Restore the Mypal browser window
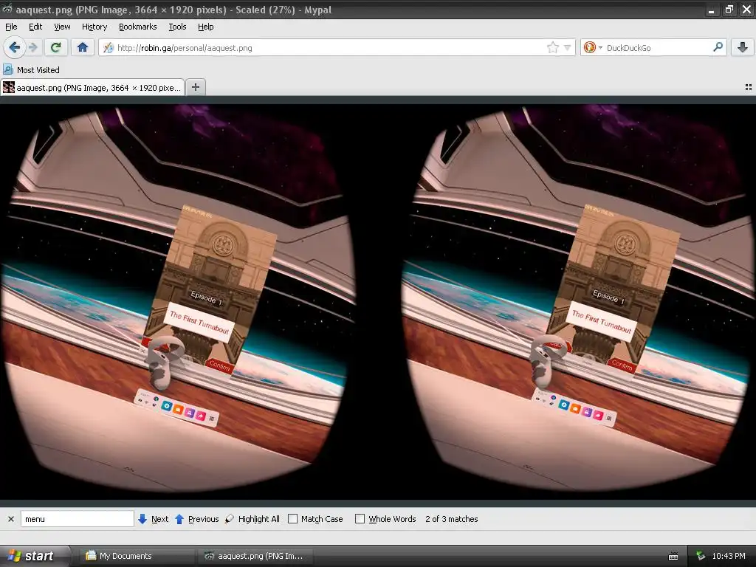The height and width of the screenshot is (567, 756). (x=729, y=9)
